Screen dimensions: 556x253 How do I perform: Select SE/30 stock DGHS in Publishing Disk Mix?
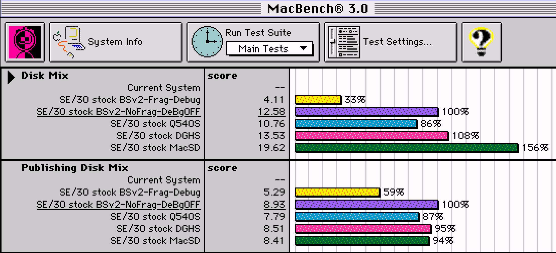click(158, 229)
